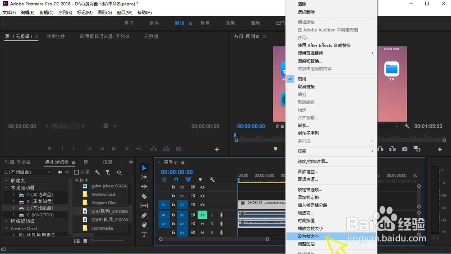Switch media browser to thumbnail view
Screen dimensions: 451x254
(85, 241)
